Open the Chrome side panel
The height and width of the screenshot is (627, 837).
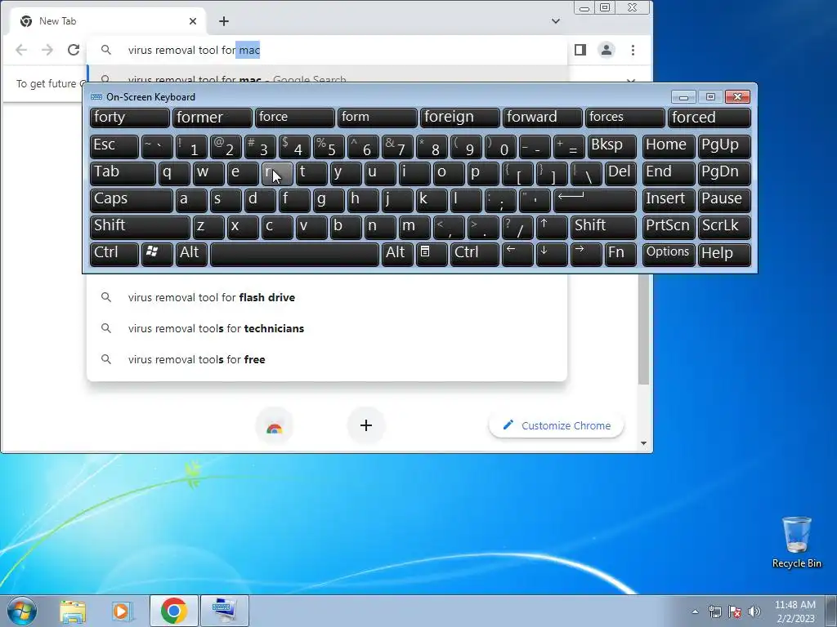[580, 50]
